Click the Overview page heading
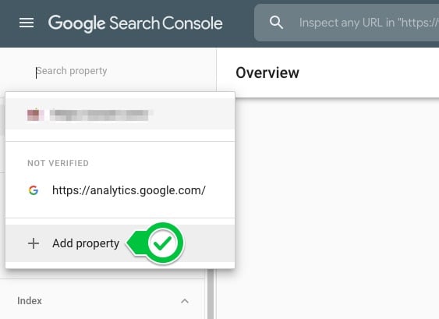The width and height of the screenshot is (439, 319). (267, 73)
